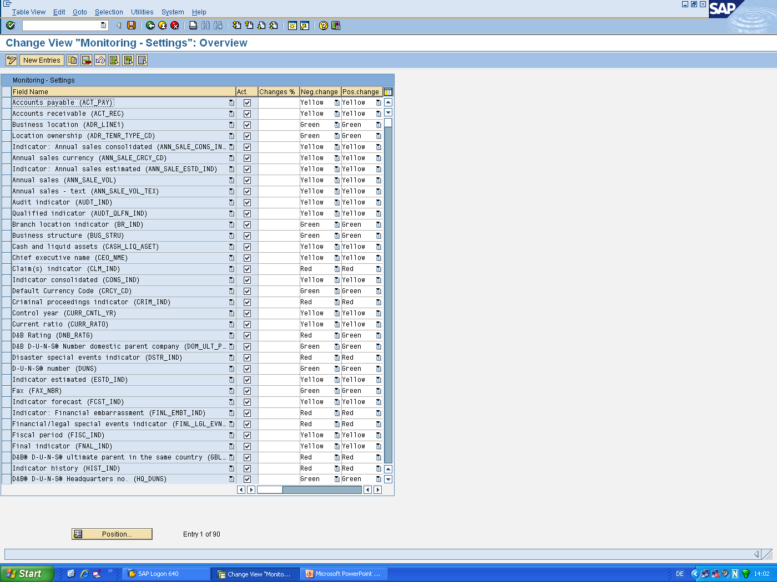The width and height of the screenshot is (777, 582).
Task: Click the Internet Explorer quick launch icon
Action: [84, 574]
